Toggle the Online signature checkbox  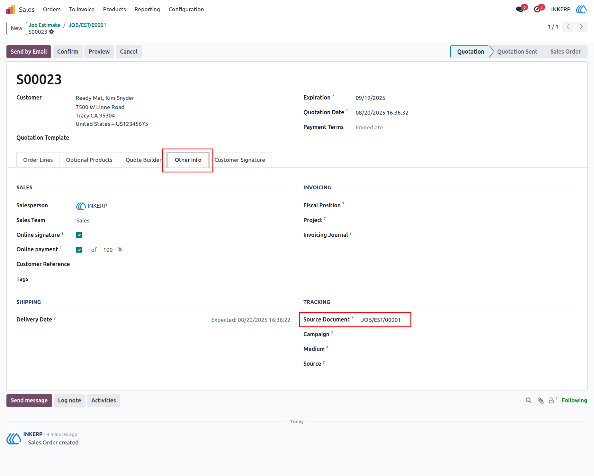[x=79, y=235]
